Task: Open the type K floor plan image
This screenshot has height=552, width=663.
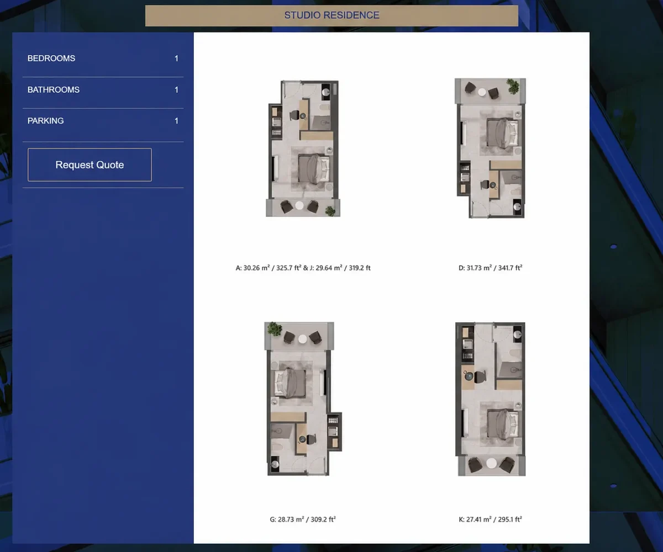Action: pos(491,399)
